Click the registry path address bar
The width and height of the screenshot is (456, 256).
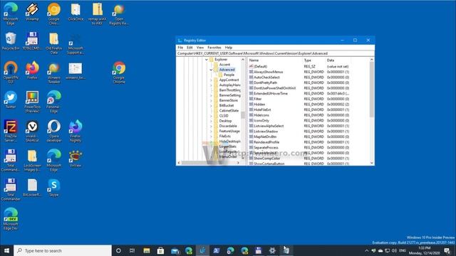pyautogui.click(x=275, y=53)
